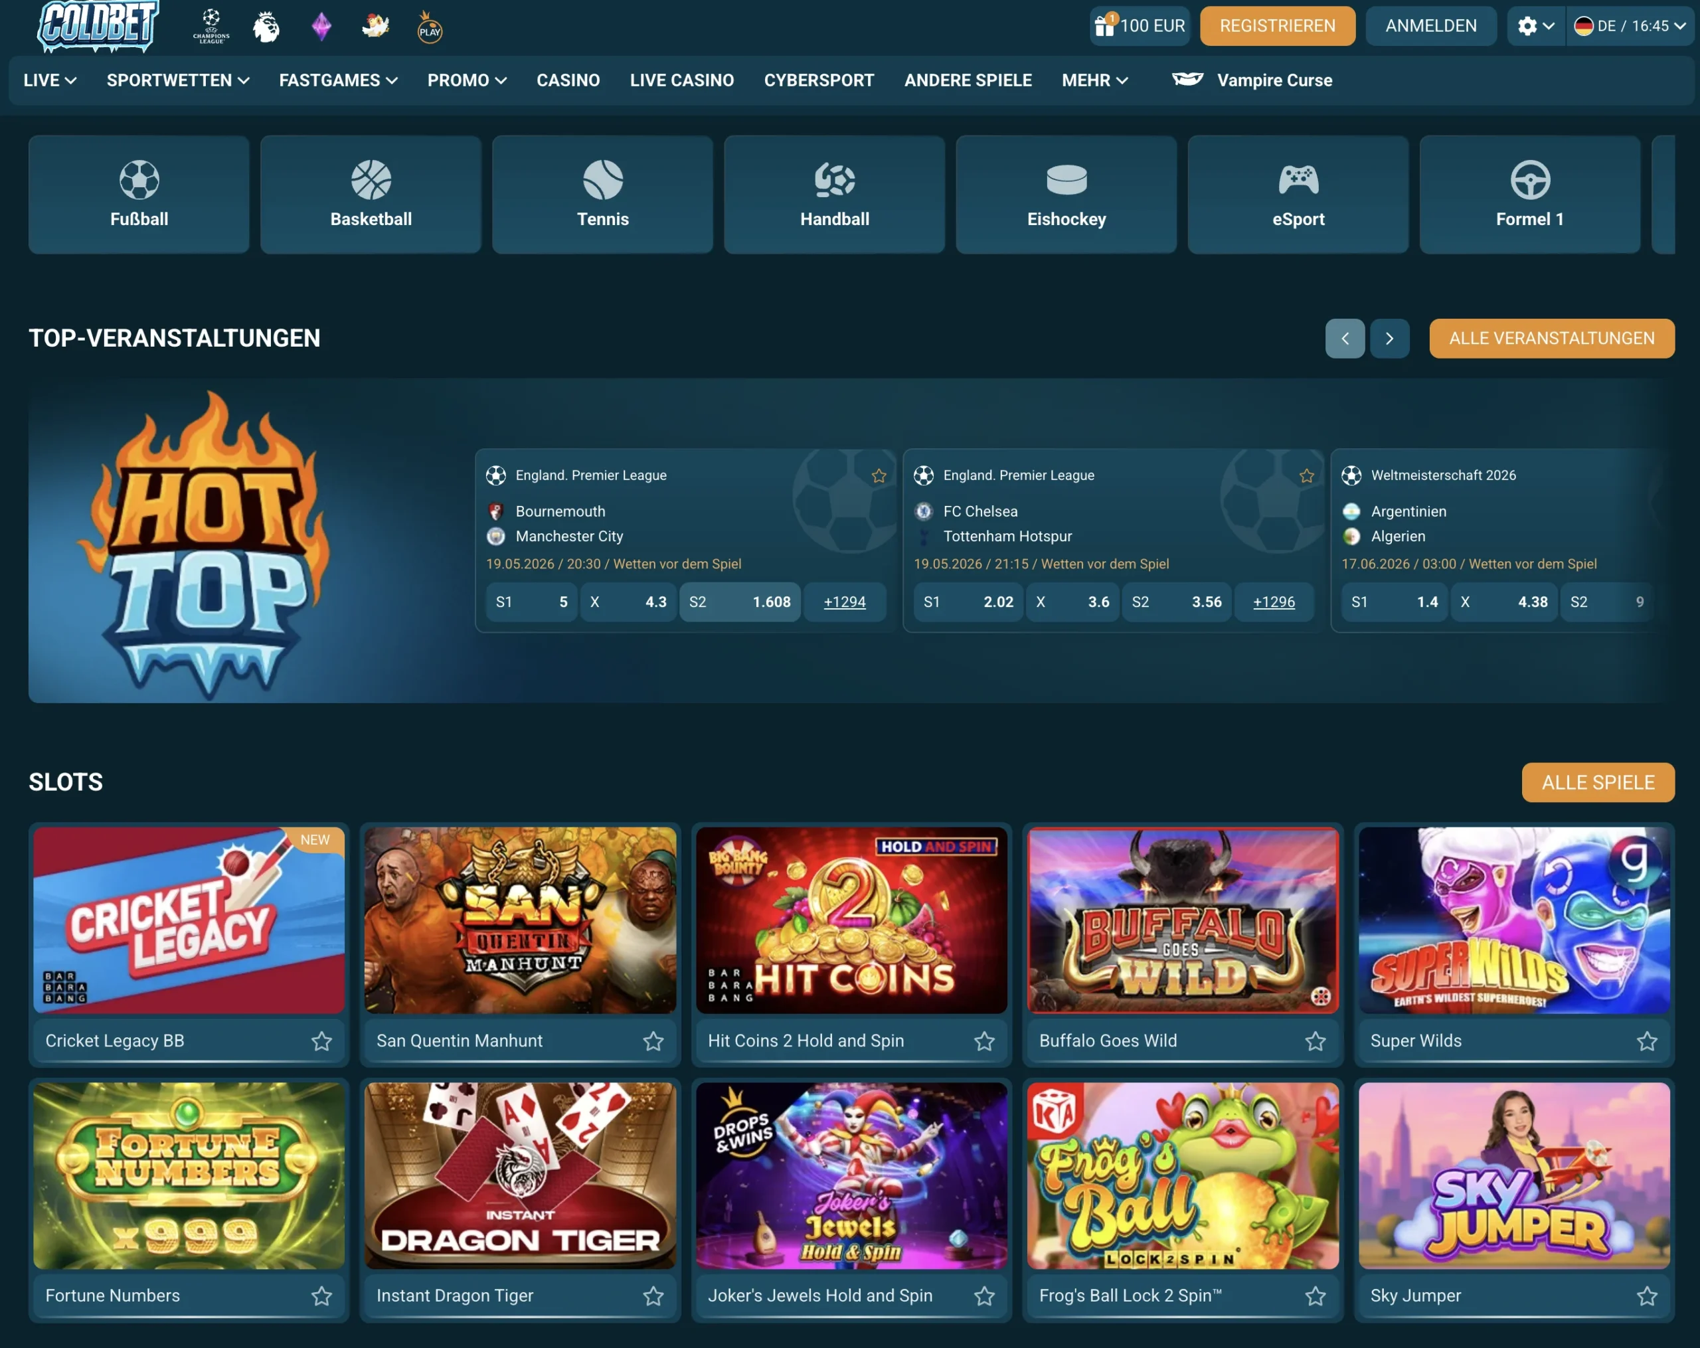Open the DE language and time dropdown
1700x1348 pixels.
tap(1630, 26)
